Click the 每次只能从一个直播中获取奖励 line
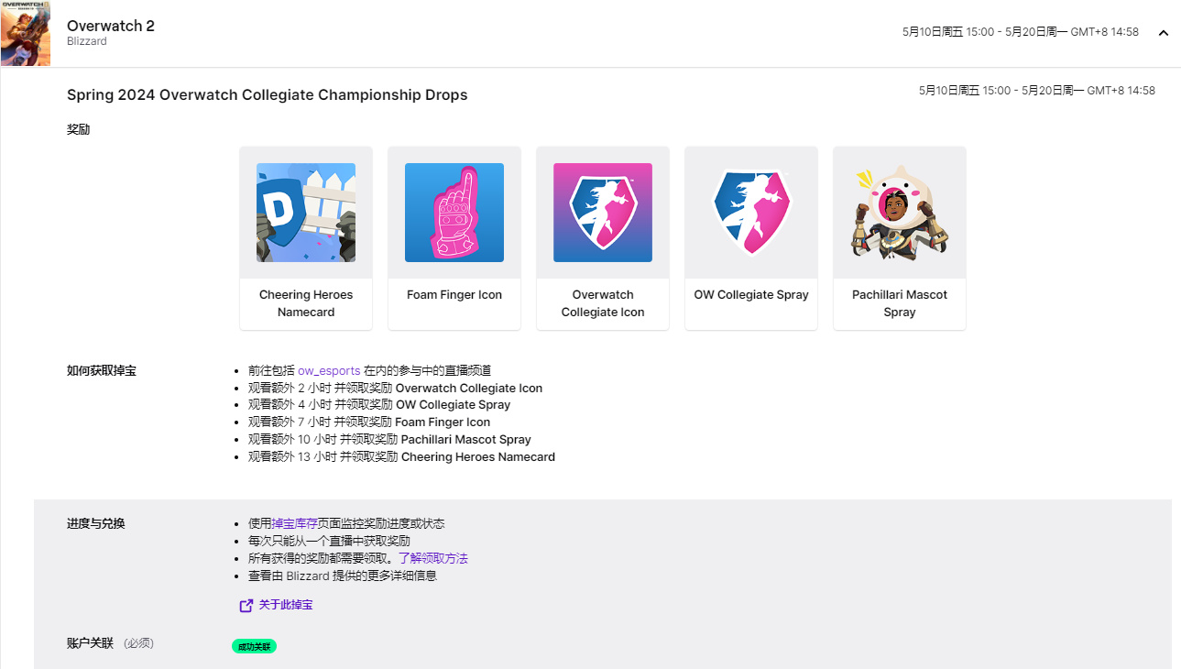Viewport: 1181px width, 669px height. (329, 541)
